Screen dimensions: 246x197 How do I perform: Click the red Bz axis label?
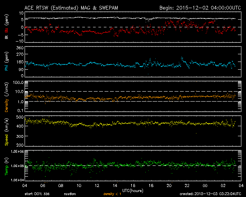click(6, 30)
